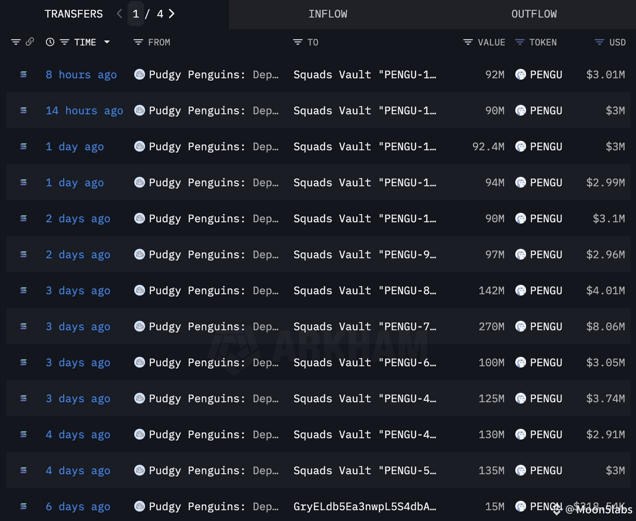636x521 pixels.
Task: Click the page number 1 field
Action: pyautogui.click(x=136, y=14)
